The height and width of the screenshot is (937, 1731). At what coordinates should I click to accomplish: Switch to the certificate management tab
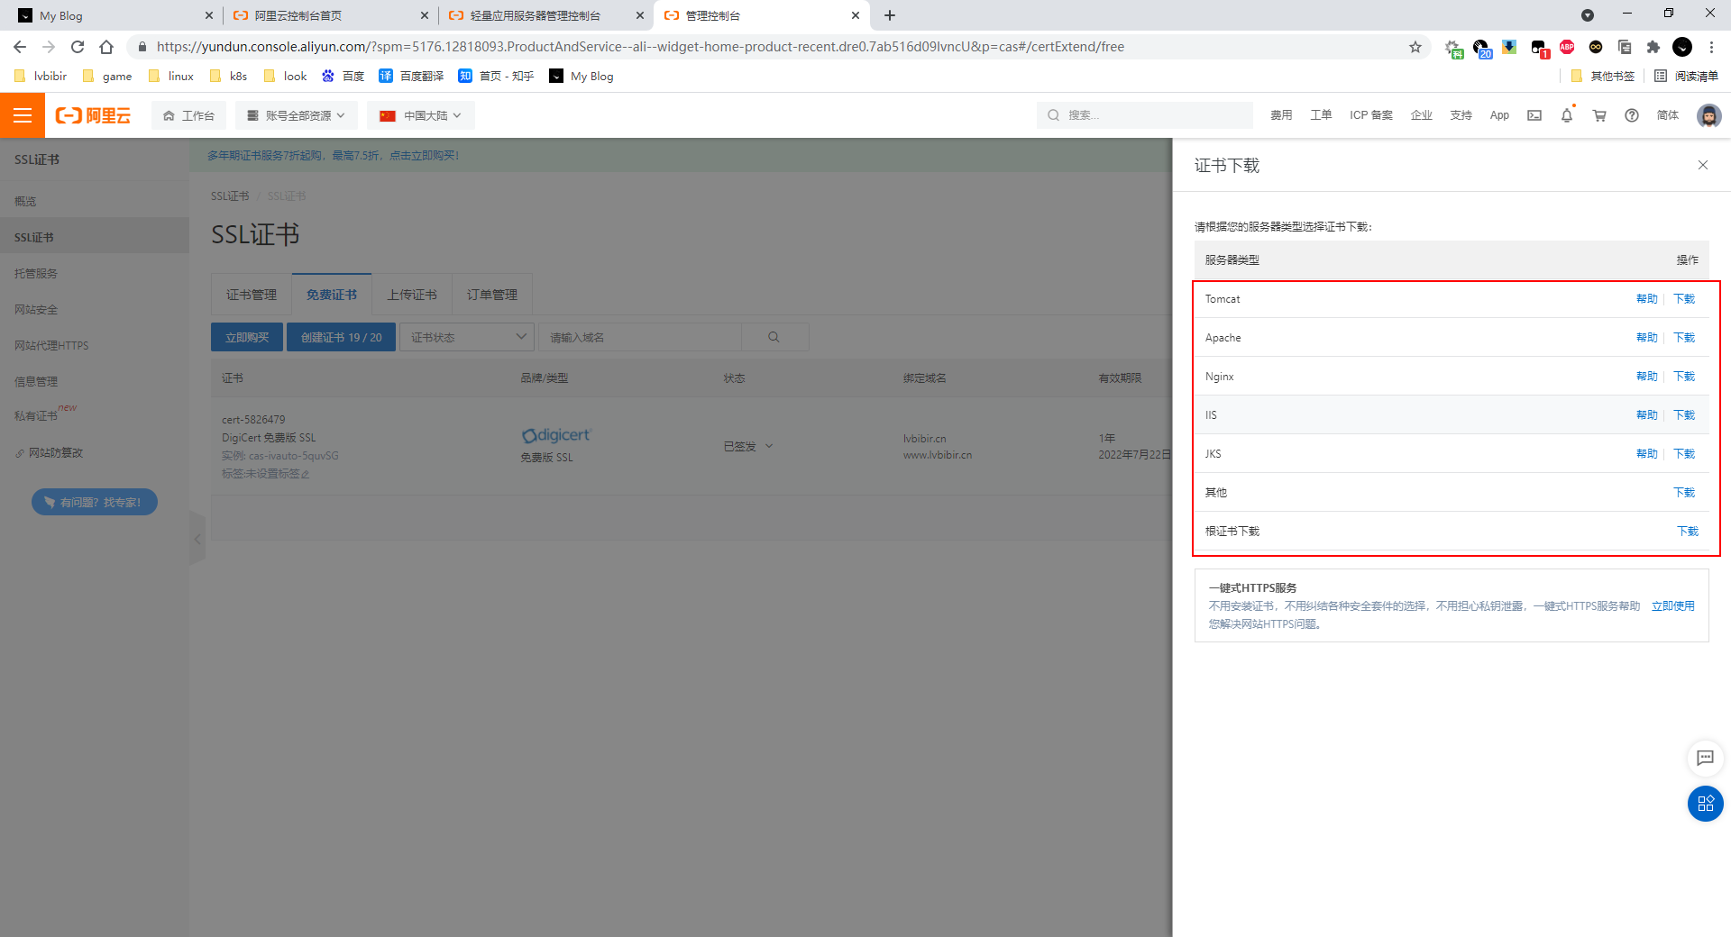pos(252,295)
